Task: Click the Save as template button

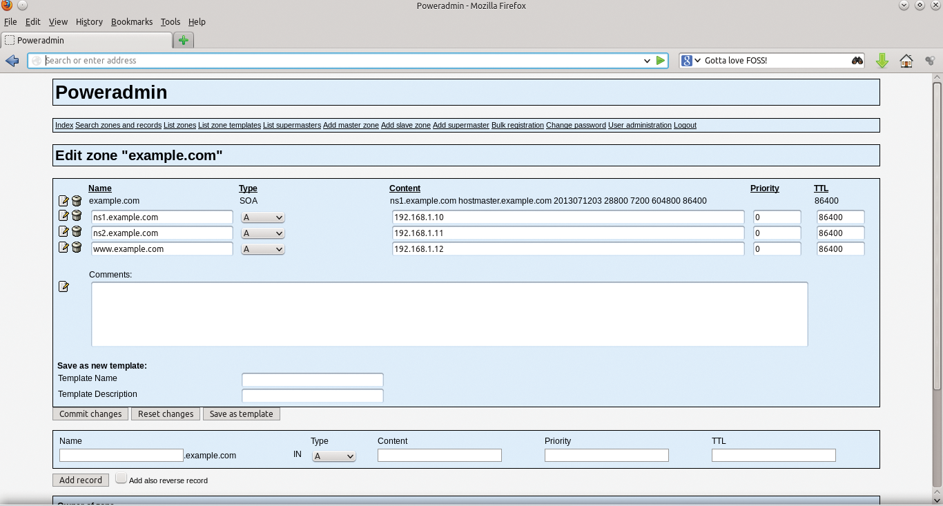Action: click(x=241, y=414)
